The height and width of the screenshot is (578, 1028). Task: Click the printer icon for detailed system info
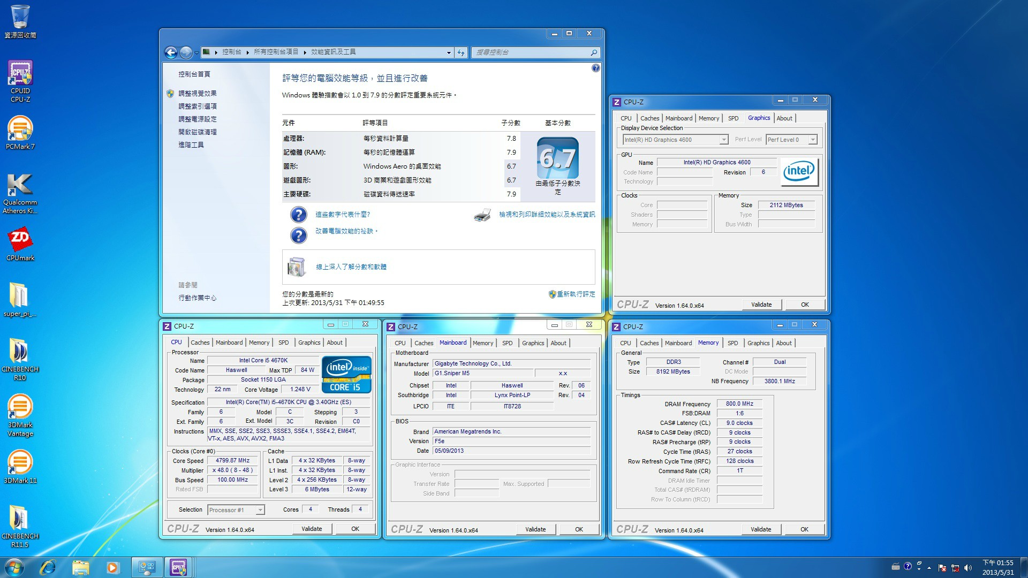point(482,215)
